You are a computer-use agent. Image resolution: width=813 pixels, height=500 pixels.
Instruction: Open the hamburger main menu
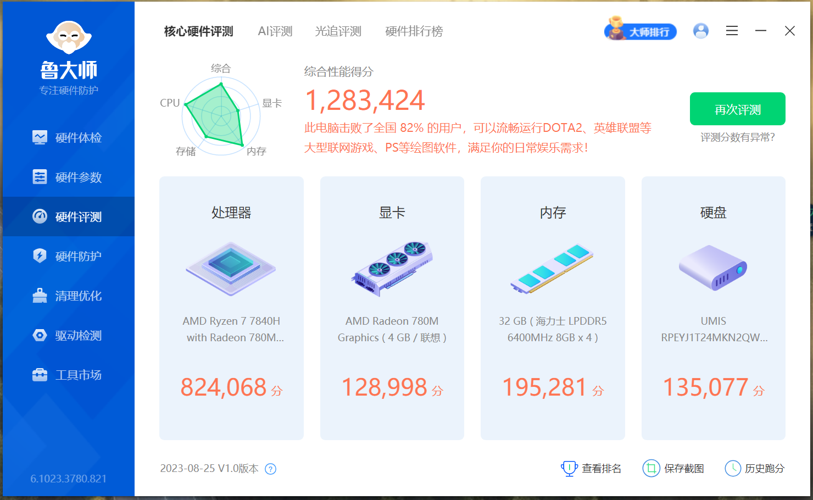tap(732, 31)
